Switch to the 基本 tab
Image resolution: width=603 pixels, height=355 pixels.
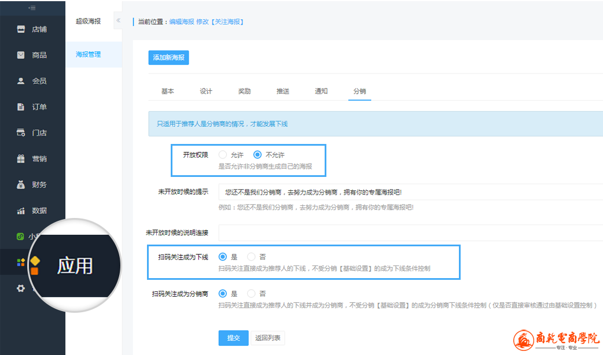click(167, 91)
